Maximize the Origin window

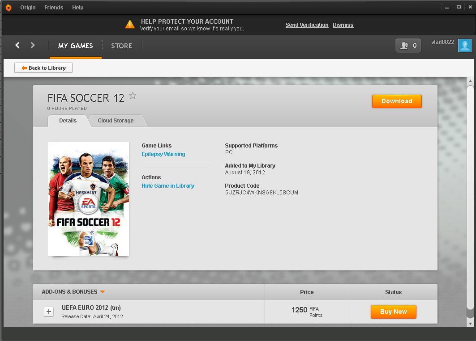[x=459, y=7]
